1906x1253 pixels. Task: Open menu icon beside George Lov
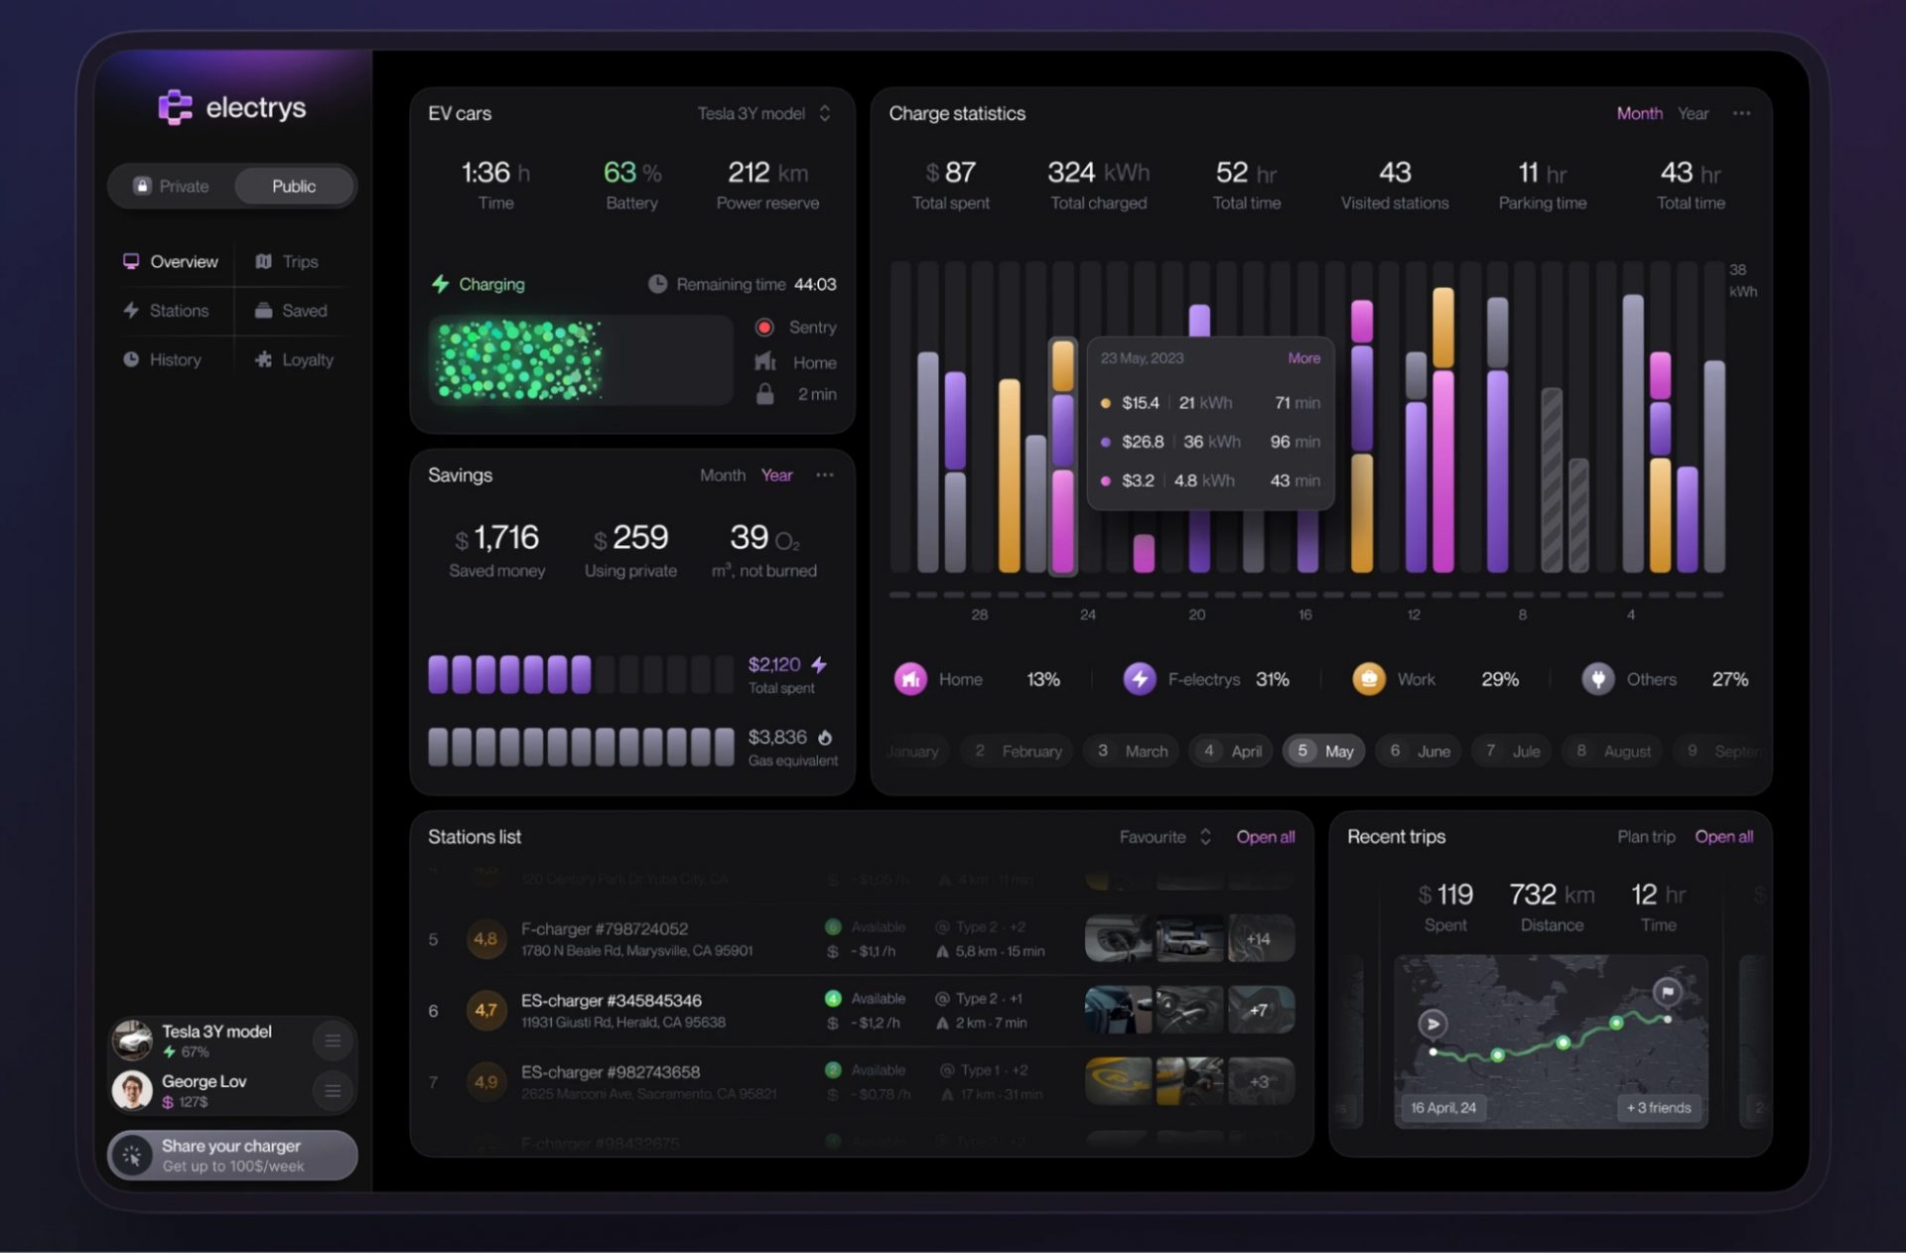click(x=333, y=1090)
